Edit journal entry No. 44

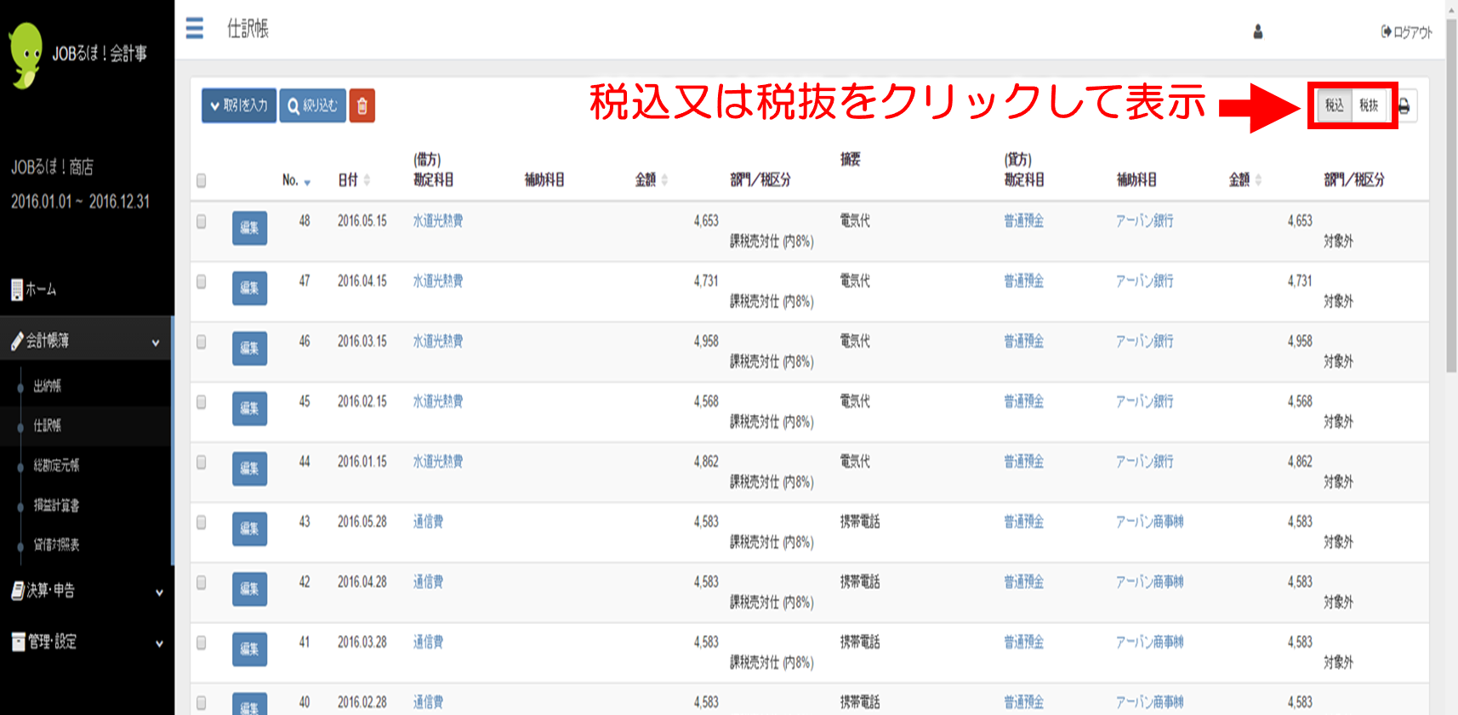click(249, 468)
